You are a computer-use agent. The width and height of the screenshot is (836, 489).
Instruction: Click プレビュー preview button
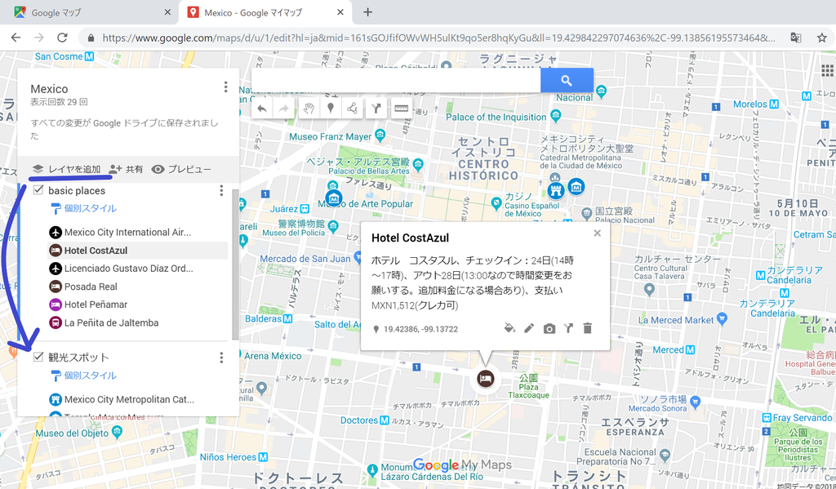pyautogui.click(x=181, y=169)
